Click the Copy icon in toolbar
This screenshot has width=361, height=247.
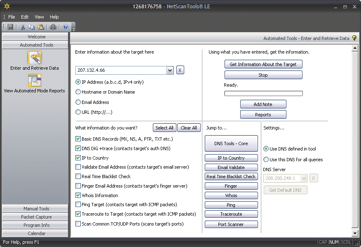click(x=32, y=27)
